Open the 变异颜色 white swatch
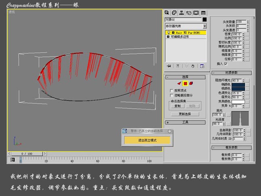The width and height of the screenshot is (261, 196). tap(238, 101)
